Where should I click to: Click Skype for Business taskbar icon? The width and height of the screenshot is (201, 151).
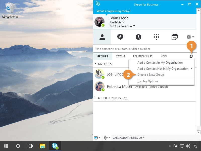(55, 146)
